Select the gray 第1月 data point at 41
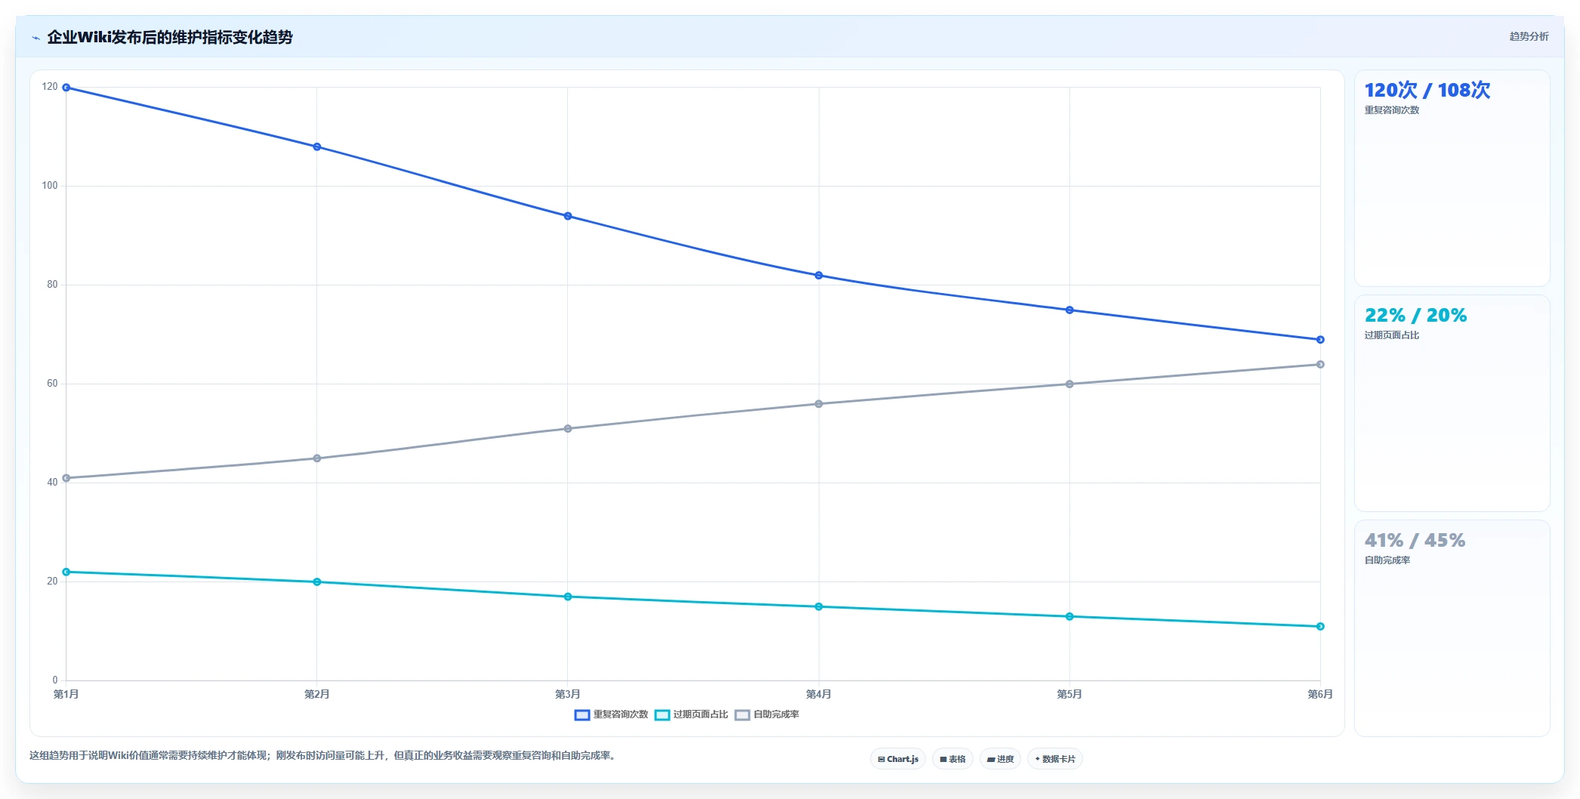This screenshot has width=1580, height=799. click(x=66, y=478)
